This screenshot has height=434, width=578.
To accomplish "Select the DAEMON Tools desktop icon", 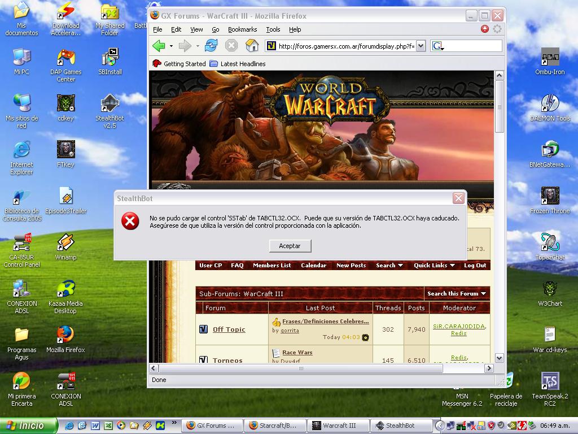I will click(550, 108).
